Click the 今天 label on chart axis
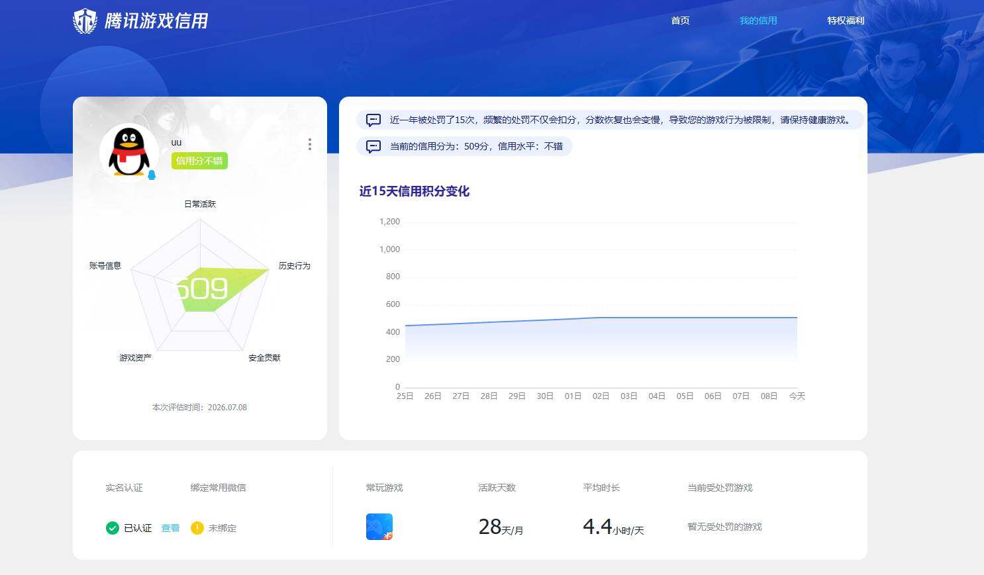 point(797,396)
